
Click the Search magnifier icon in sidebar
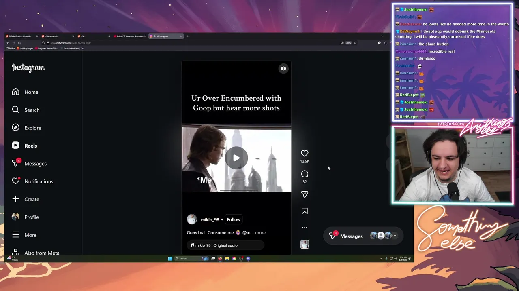pyautogui.click(x=15, y=110)
